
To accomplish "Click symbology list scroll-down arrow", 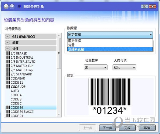I will 59,114.
